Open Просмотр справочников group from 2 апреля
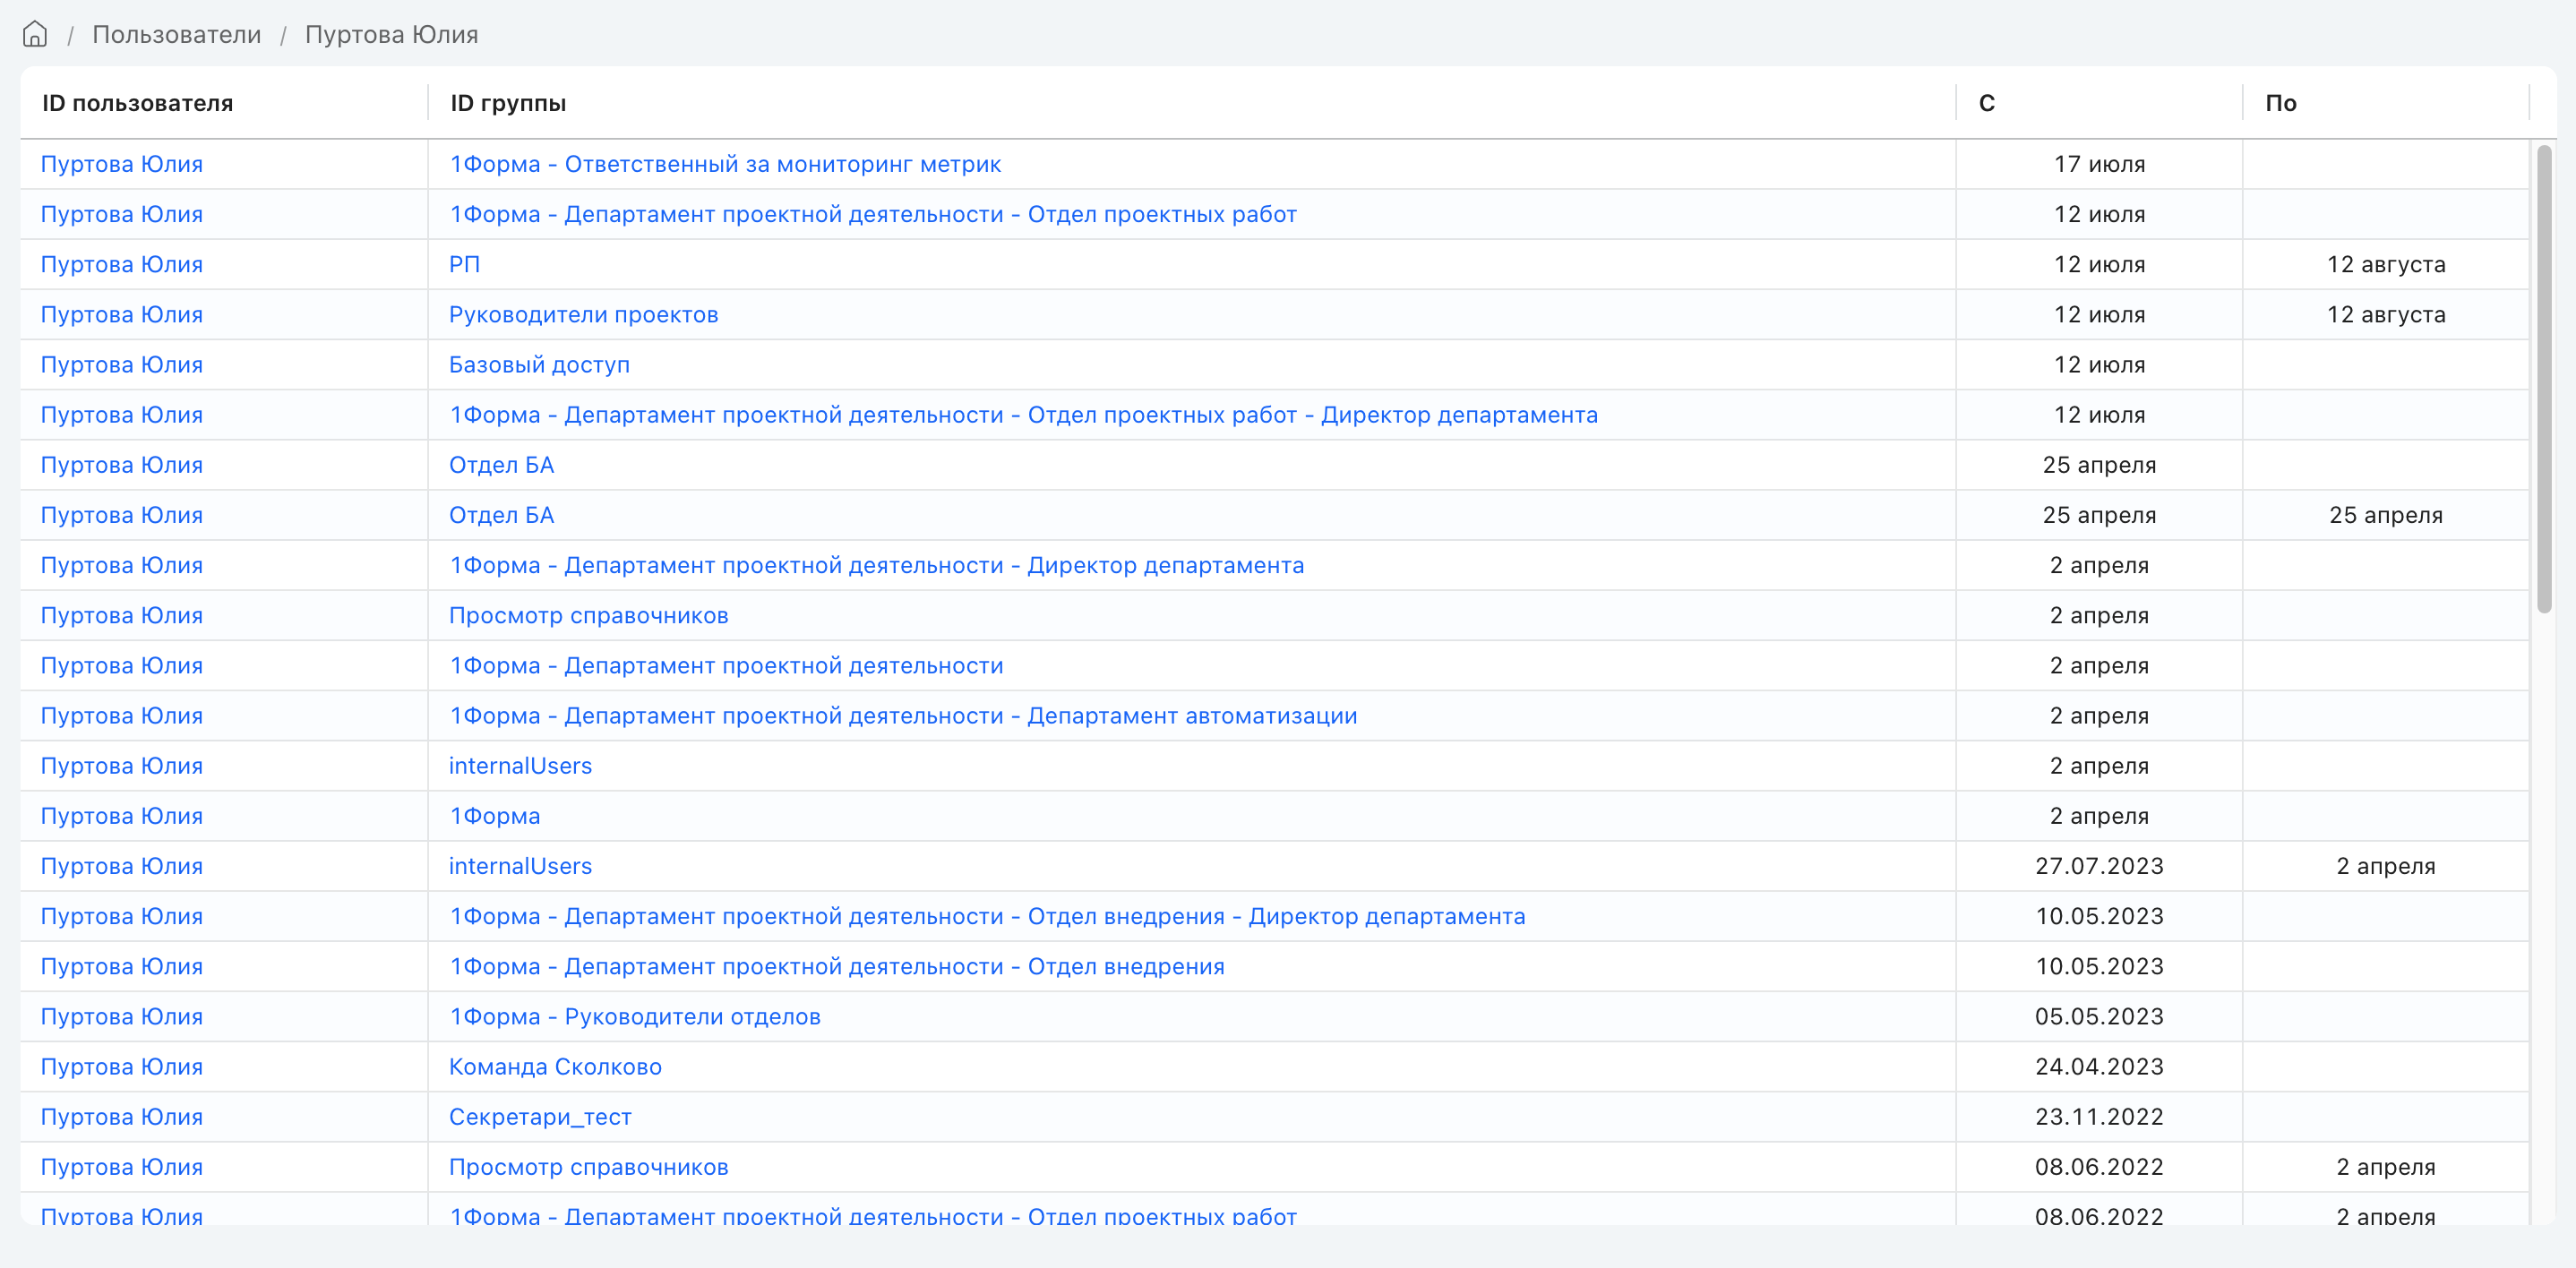 click(588, 615)
